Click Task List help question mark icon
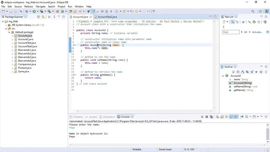This screenshot has height=152, width=270. [x=267, y=32]
